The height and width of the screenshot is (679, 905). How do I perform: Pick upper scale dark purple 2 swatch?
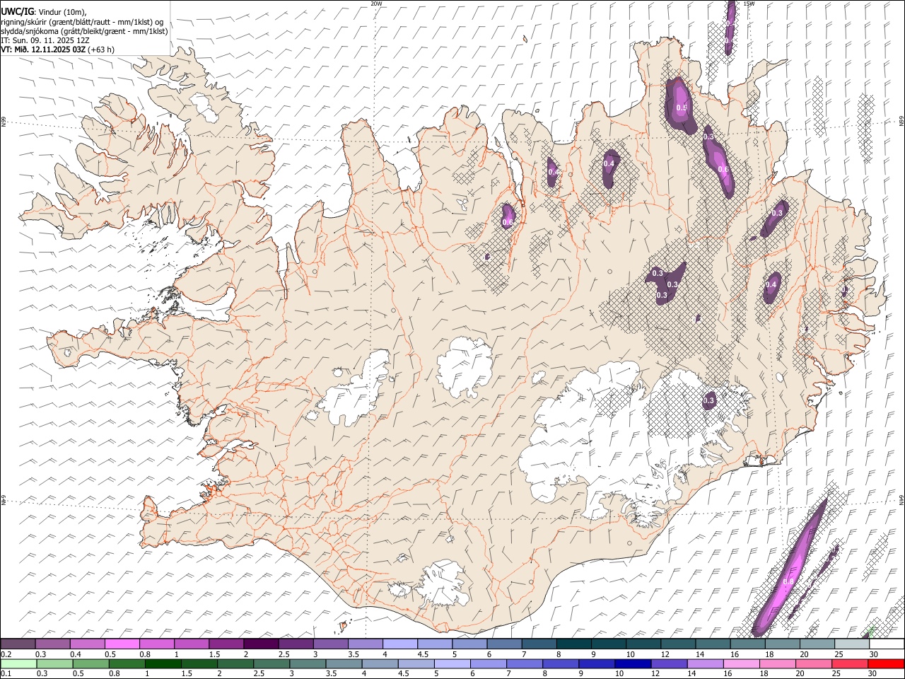(x=261, y=644)
